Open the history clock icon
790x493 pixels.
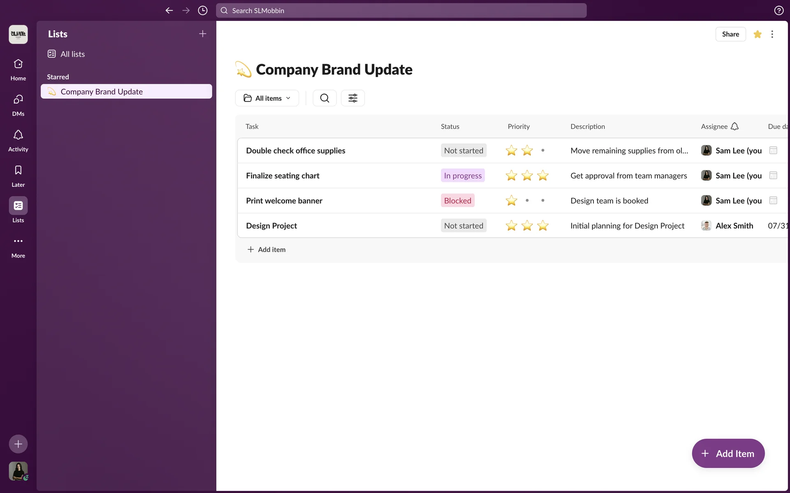202,11
